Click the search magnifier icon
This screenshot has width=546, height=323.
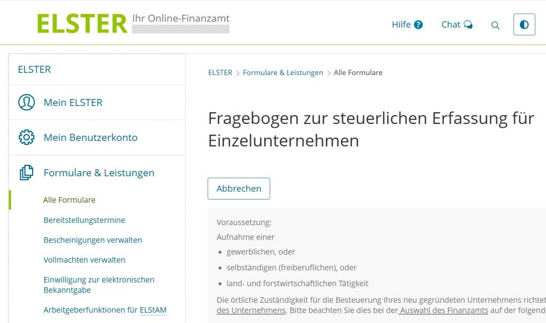pyautogui.click(x=495, y=25)
